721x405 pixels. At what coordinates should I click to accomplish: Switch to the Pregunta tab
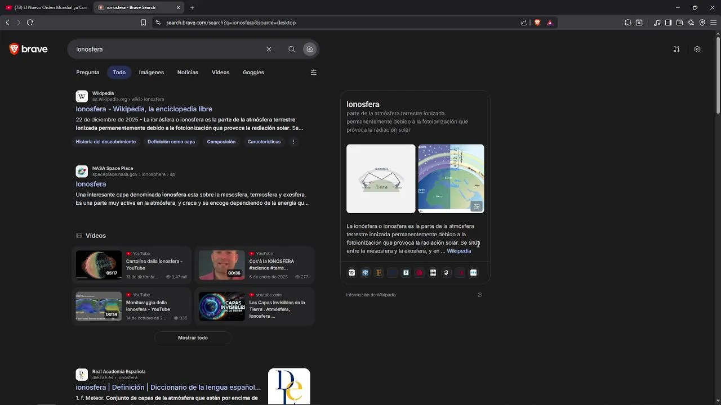coord(87,73)
